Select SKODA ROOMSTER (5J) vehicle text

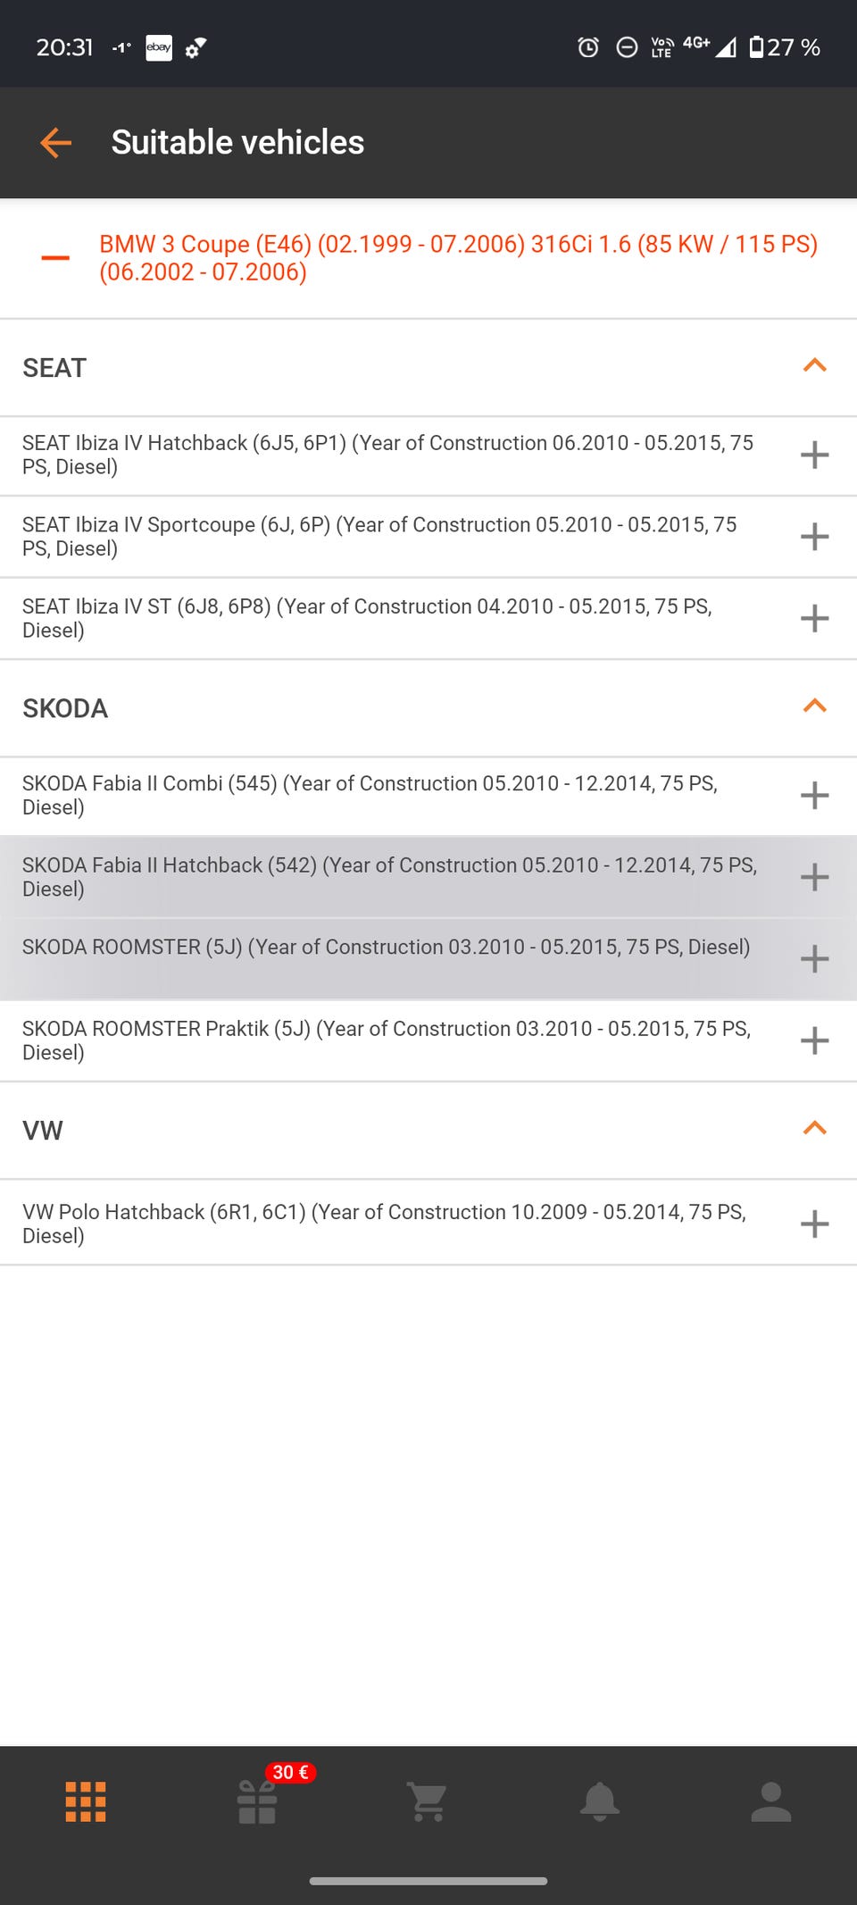[x=386, y=947]
